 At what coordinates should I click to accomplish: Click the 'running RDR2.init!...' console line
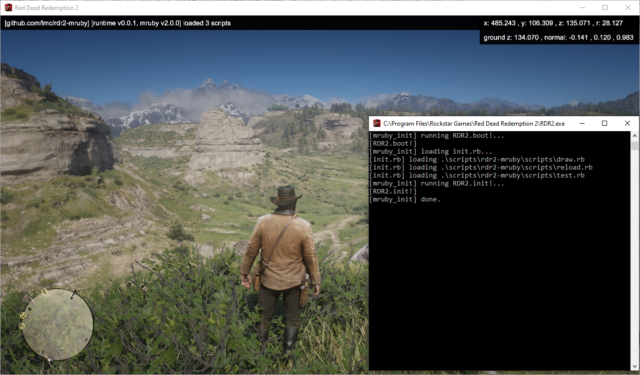coord(437,184)
